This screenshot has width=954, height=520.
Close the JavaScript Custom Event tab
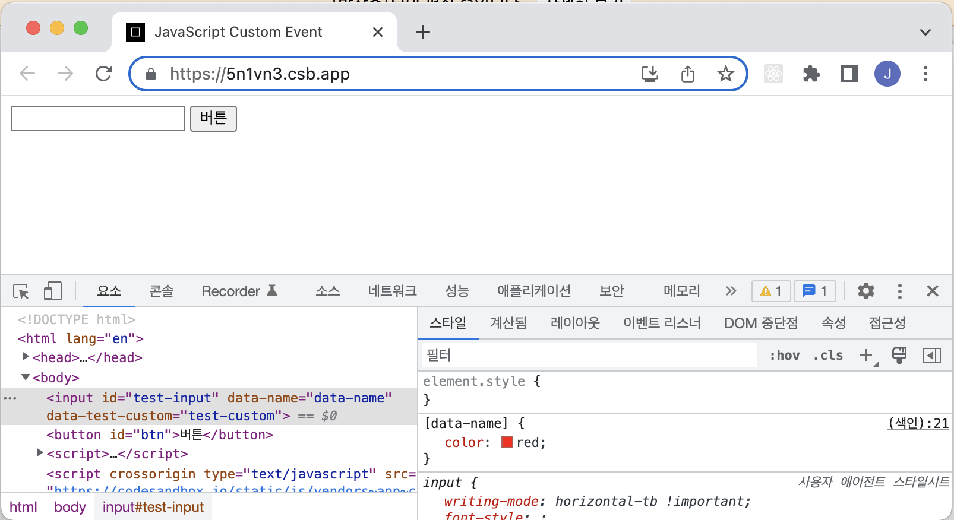coord(378,32)
